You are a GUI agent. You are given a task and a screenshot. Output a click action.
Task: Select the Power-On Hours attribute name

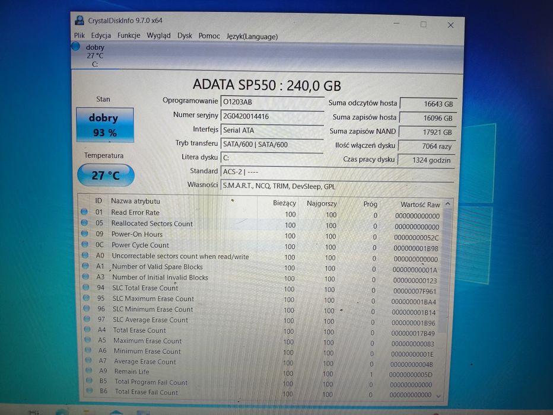[x=137, y=234]
